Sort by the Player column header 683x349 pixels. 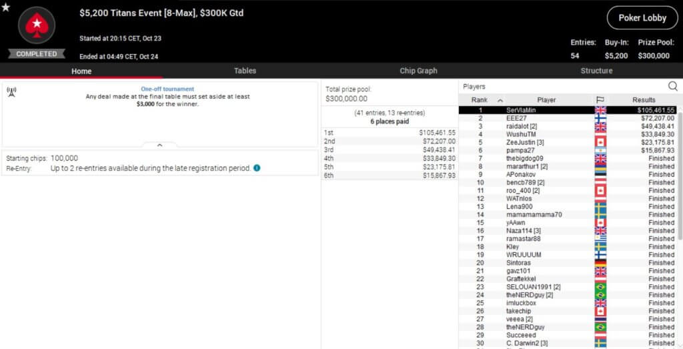[x=546, y=100]
